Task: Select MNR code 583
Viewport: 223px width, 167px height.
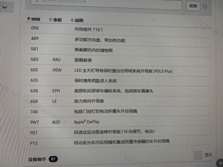Action: (x=34, y=59)
